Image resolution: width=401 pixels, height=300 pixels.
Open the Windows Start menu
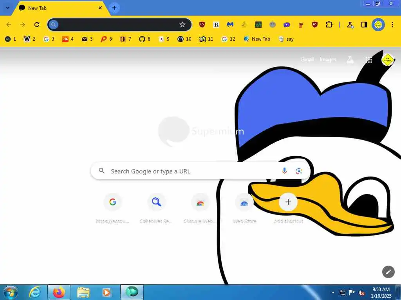point(11,292)
